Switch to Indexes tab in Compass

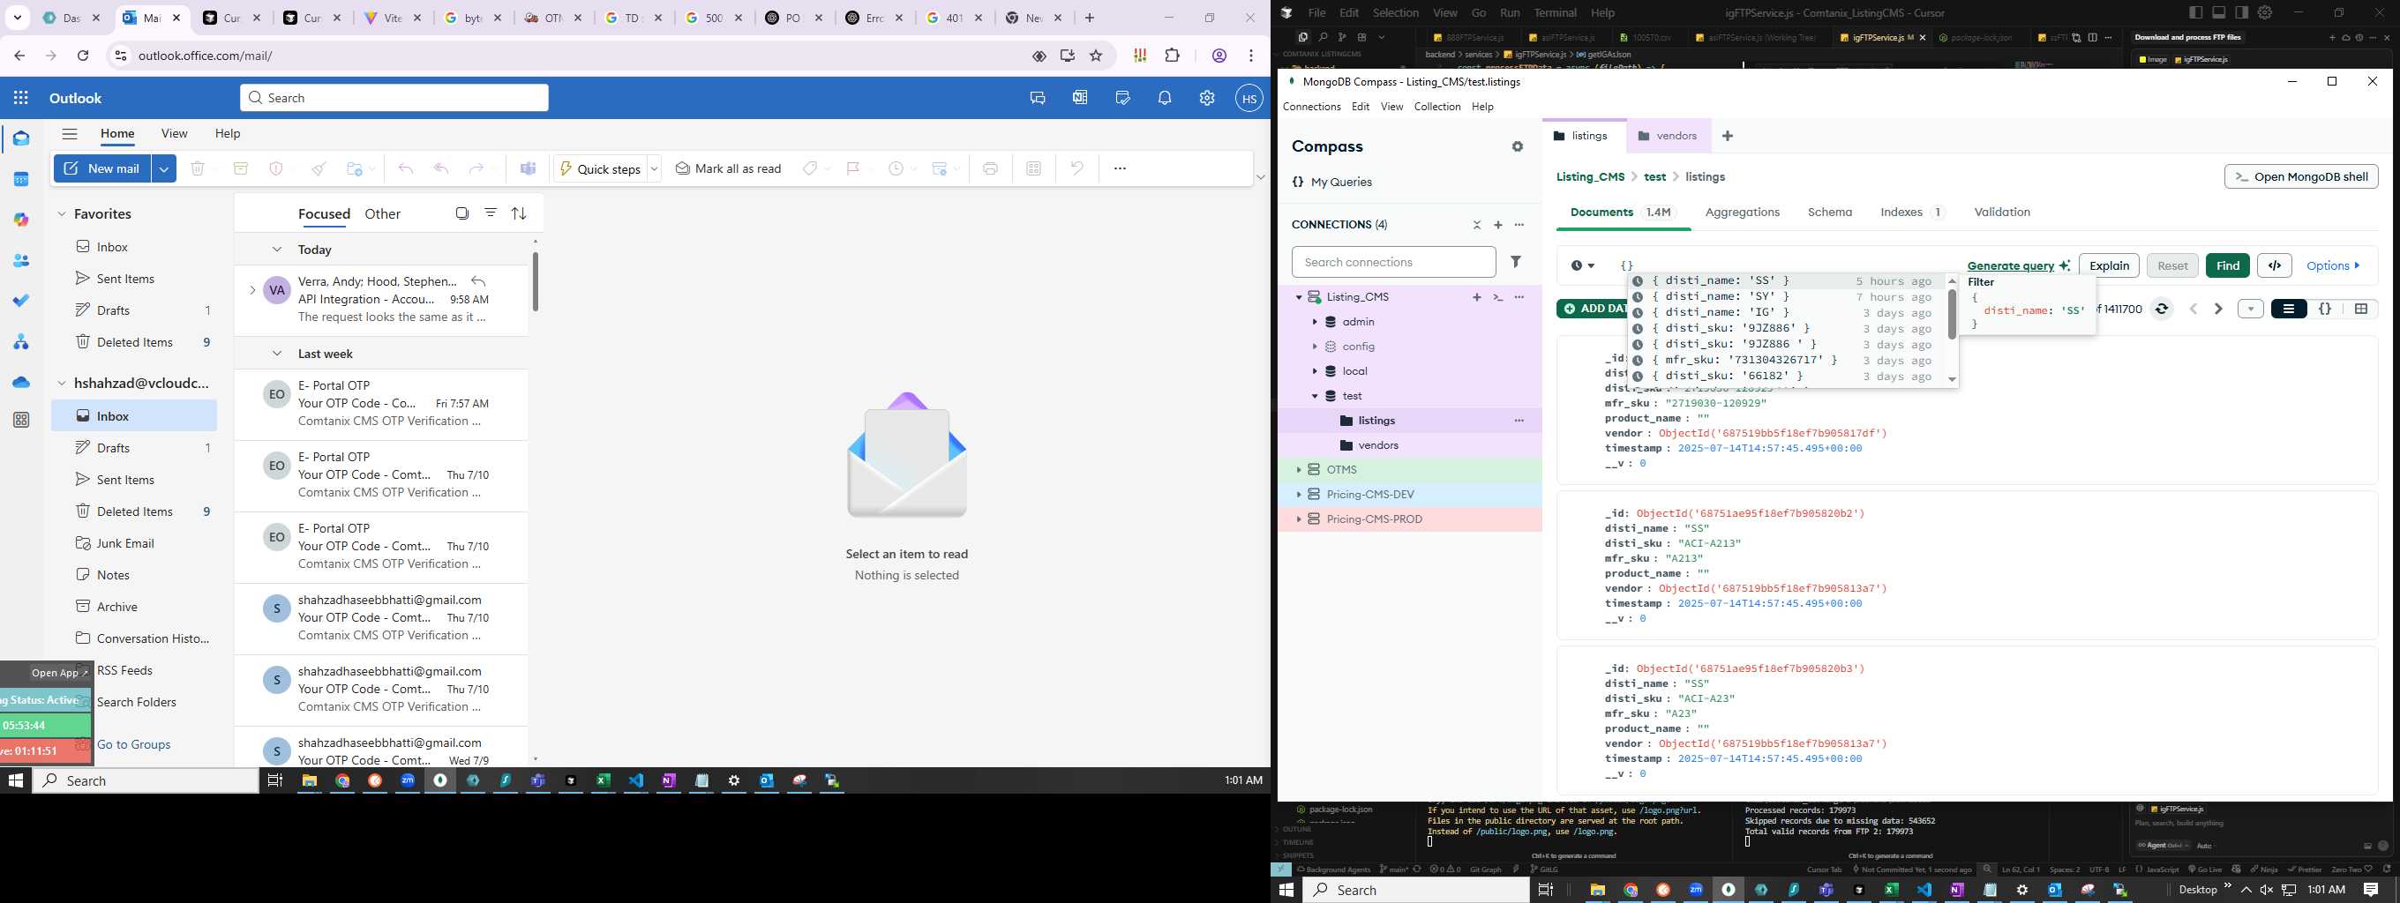[x=1911, y=213]
